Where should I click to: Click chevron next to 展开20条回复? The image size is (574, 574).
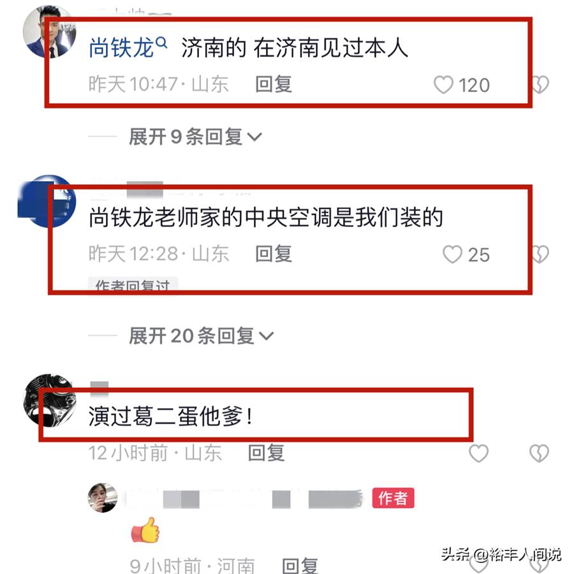click(266, 335)
